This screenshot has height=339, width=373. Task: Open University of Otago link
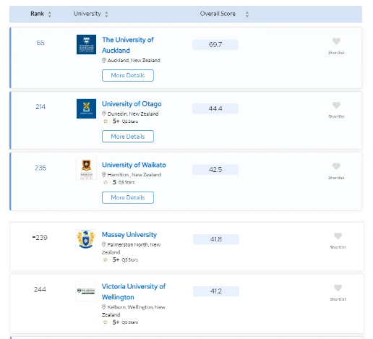tap(132, 104)
